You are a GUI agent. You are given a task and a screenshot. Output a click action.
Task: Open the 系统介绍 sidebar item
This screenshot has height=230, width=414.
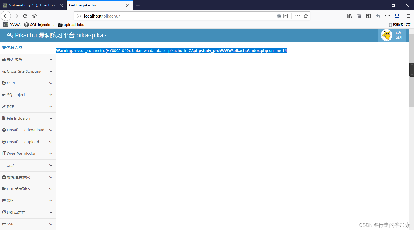click(28, 48)
